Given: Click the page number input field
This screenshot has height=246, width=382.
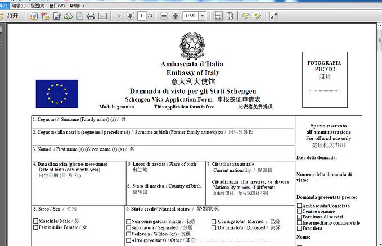Looking at the screenshot, I should [x=142, y=16].
